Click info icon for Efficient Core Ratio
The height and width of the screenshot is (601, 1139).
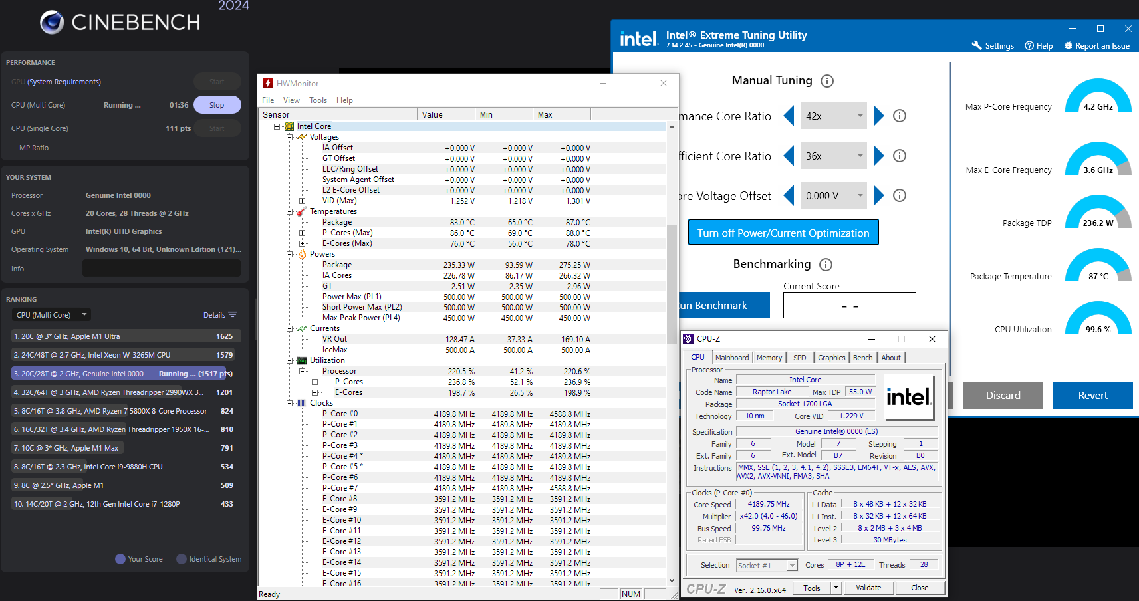[x=900, y=156]
